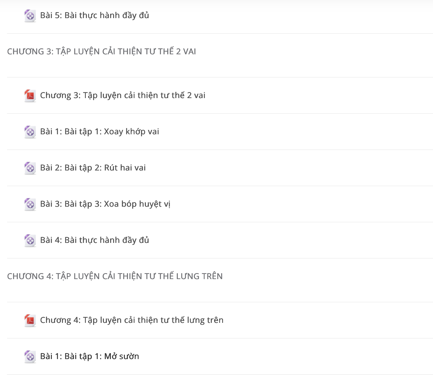Click video icon for Rút hai vai
The height and width of the screenshot is (375, 433).
[x=30, y=168]
